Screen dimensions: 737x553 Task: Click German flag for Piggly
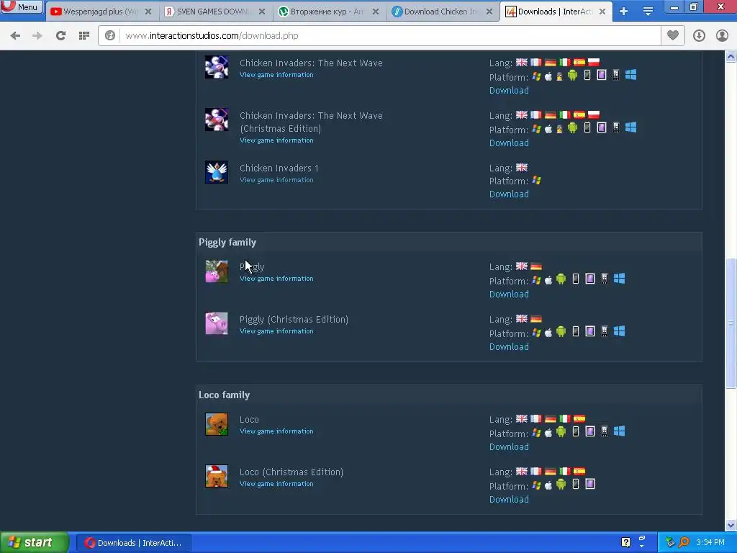pyautogui.click(x=536, y=266)
